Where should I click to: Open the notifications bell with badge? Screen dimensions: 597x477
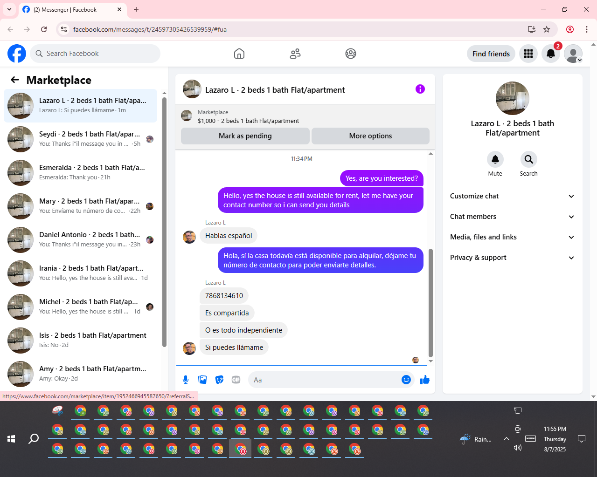[551, 54]
